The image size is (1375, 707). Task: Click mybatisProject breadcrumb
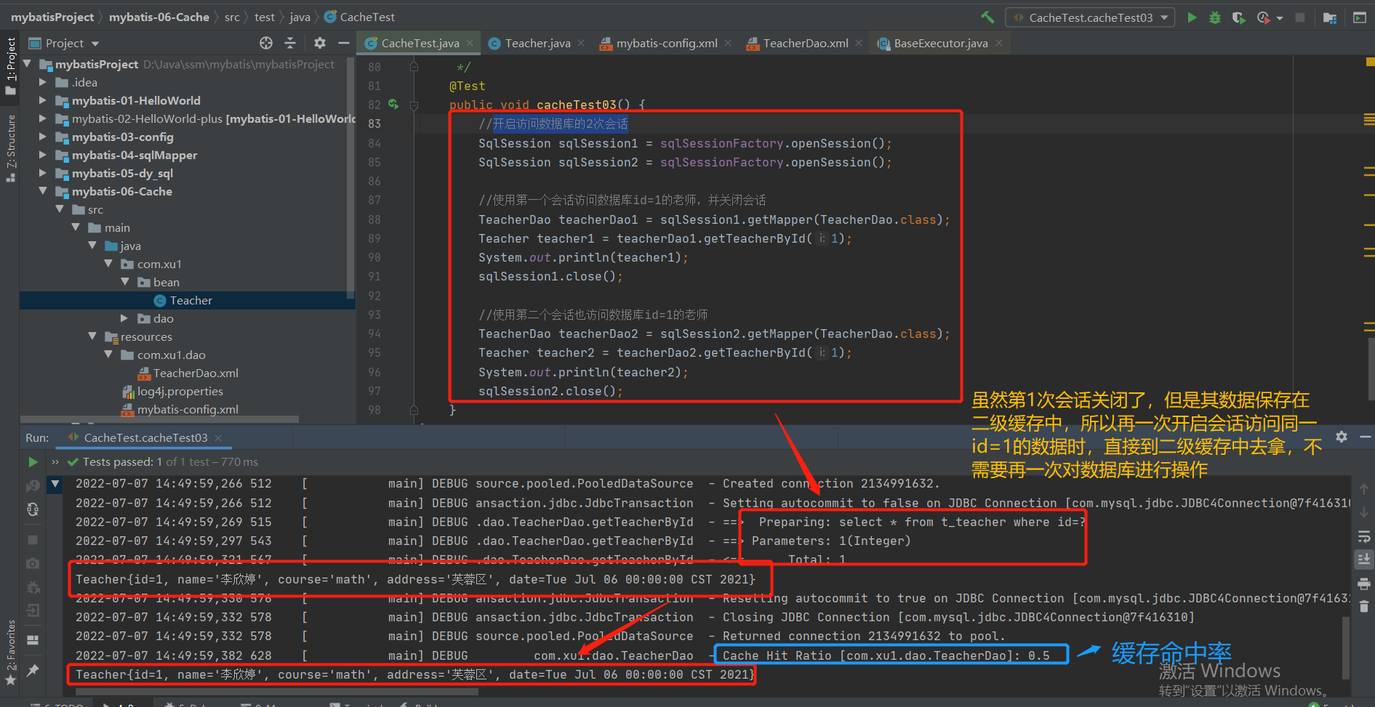point(52,17)
